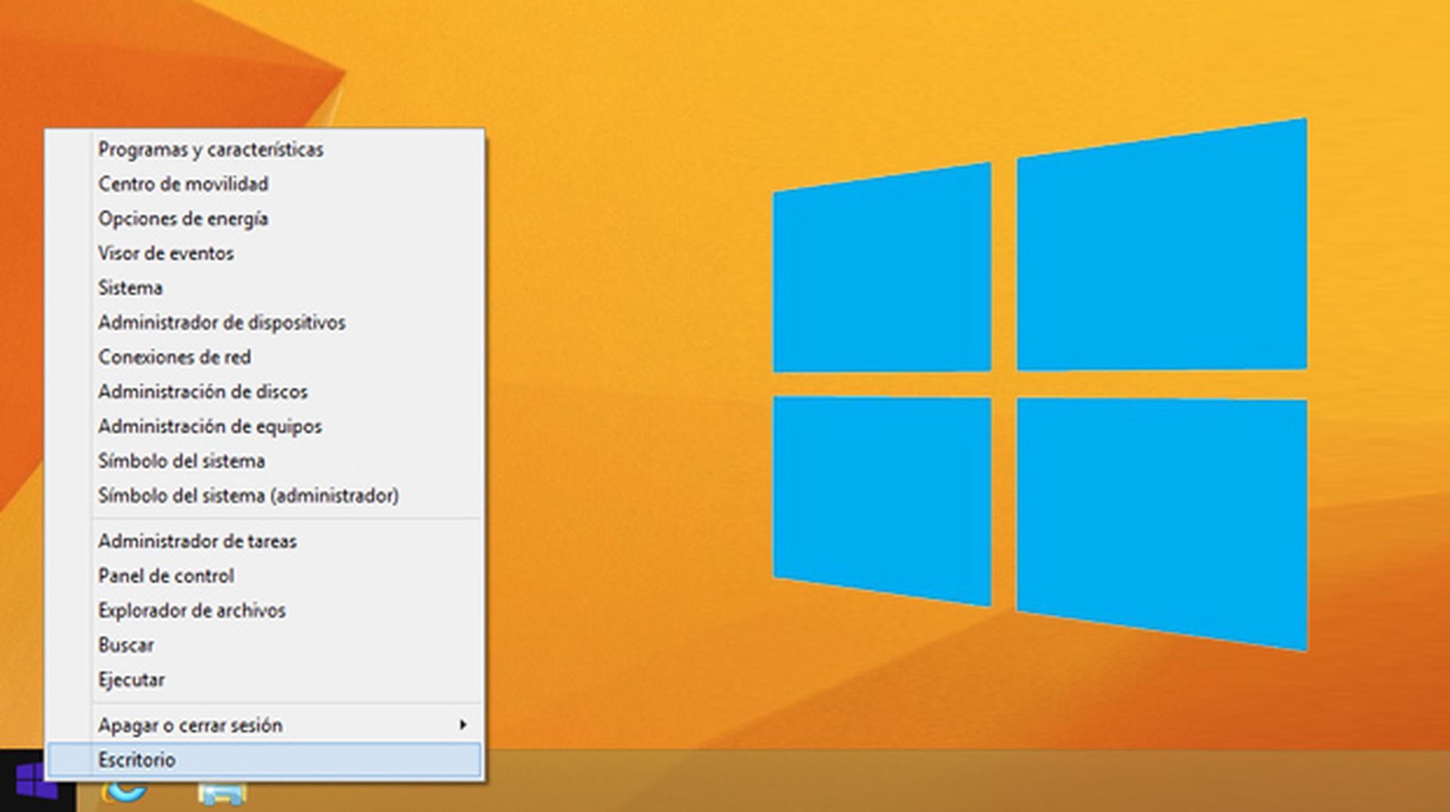Screen dimensions: 1450x812
Task: Launch Administrador de dispositivos
Action: pos(222,323)
